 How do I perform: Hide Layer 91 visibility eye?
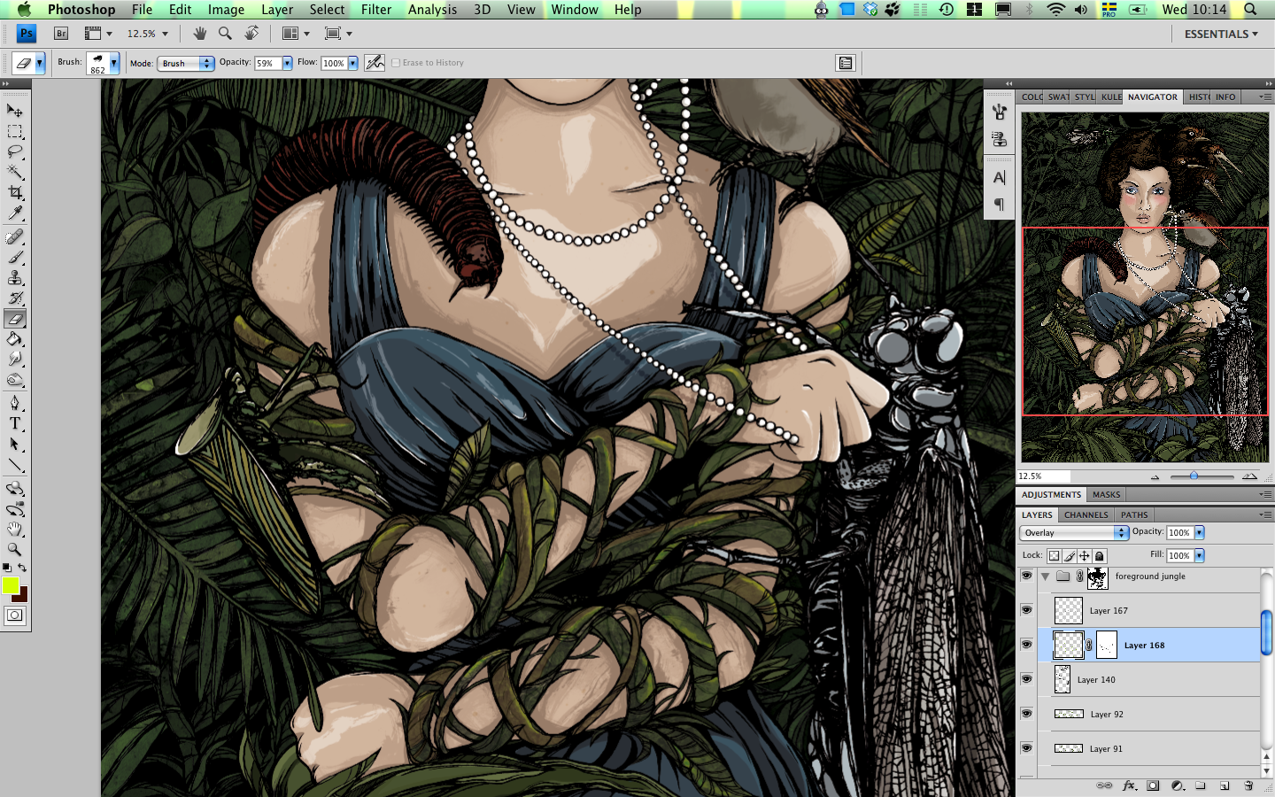tap(1026, 748)
